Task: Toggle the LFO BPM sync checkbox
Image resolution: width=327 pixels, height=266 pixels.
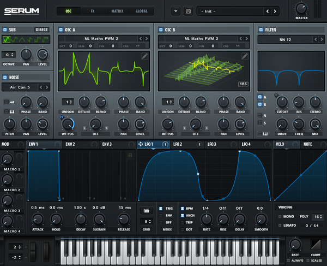Action: [182, 208]
